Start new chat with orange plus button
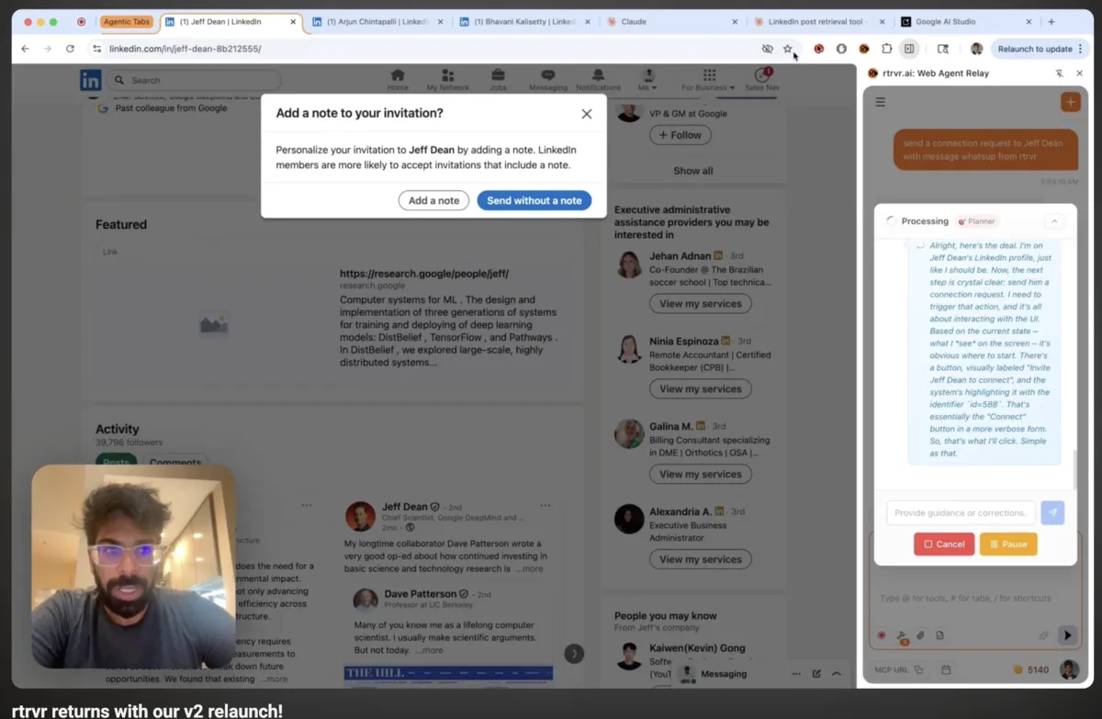The image size is (1102, 719). (x=1071, y=102)
